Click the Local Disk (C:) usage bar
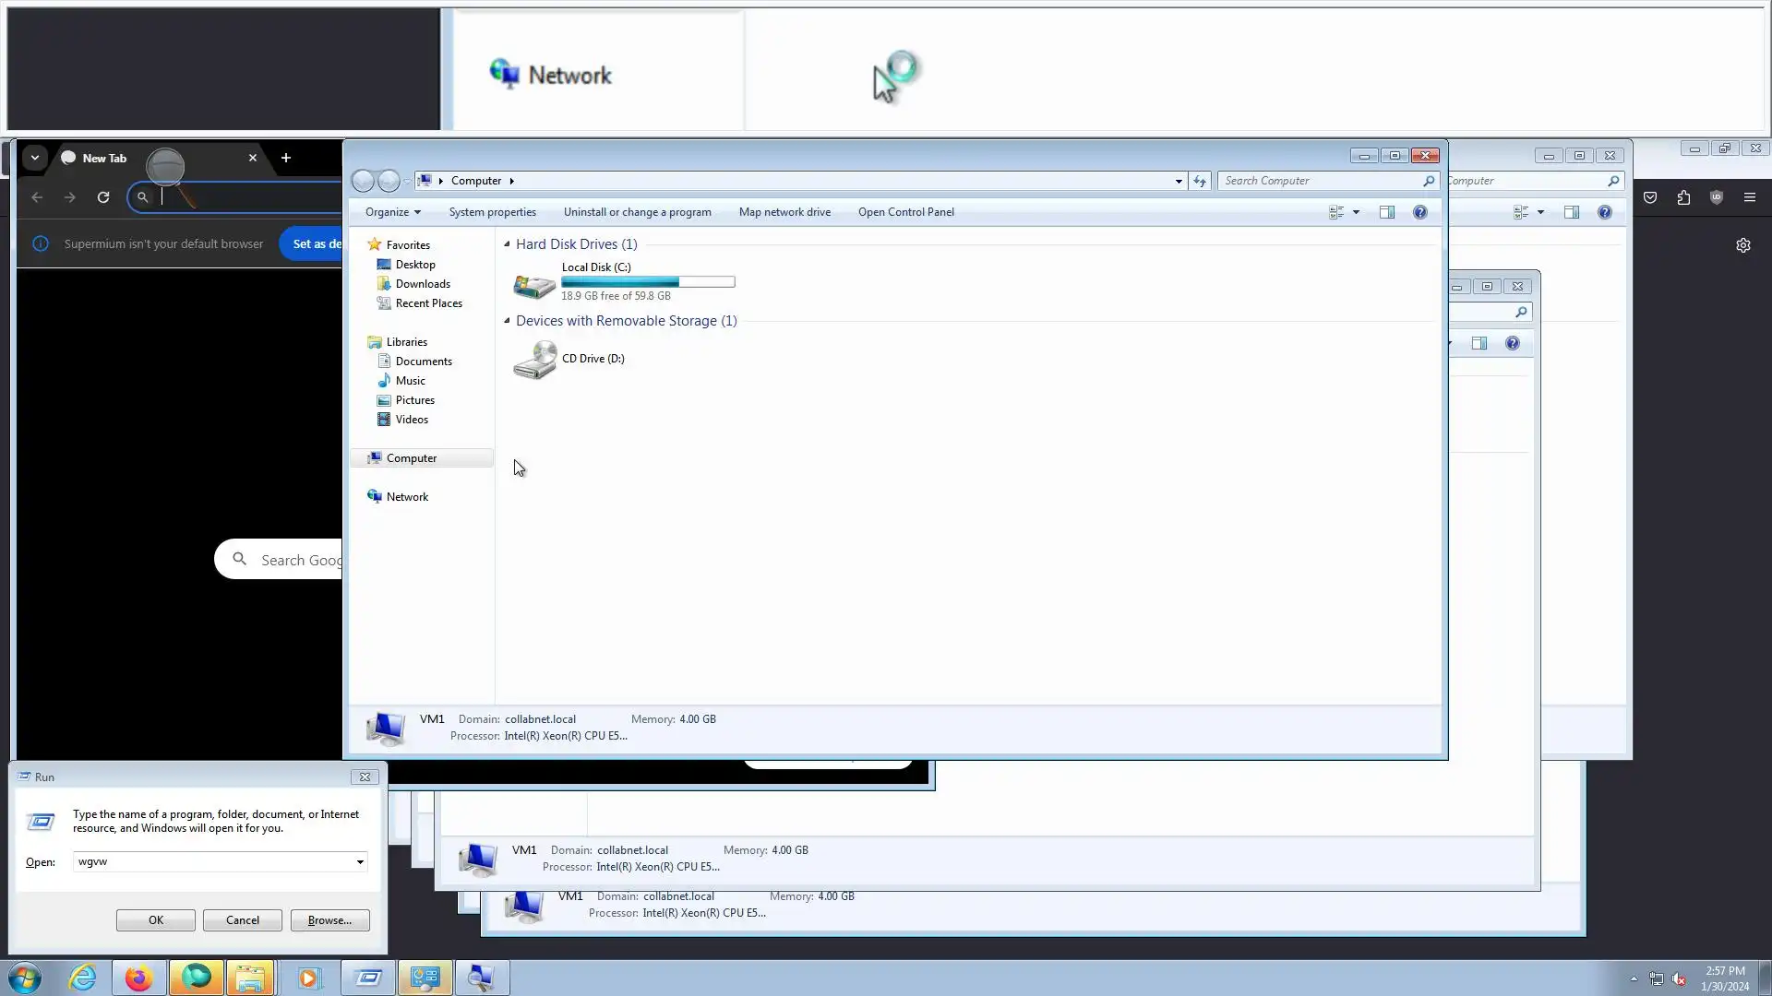 click(648, 282)
